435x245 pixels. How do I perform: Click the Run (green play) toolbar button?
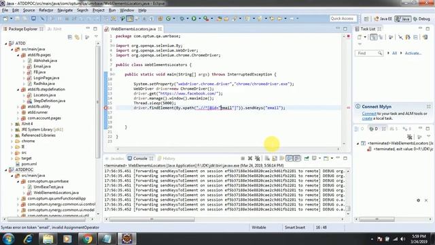coord(194,18)
